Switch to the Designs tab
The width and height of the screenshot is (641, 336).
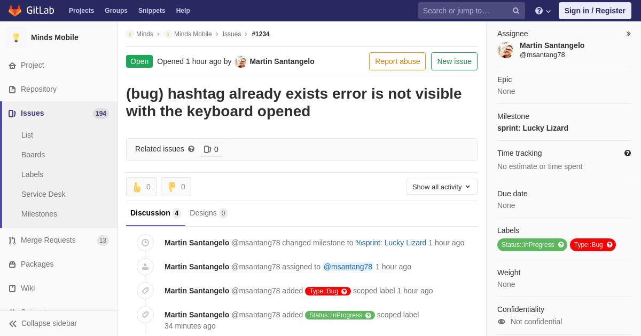click(208, 213)
